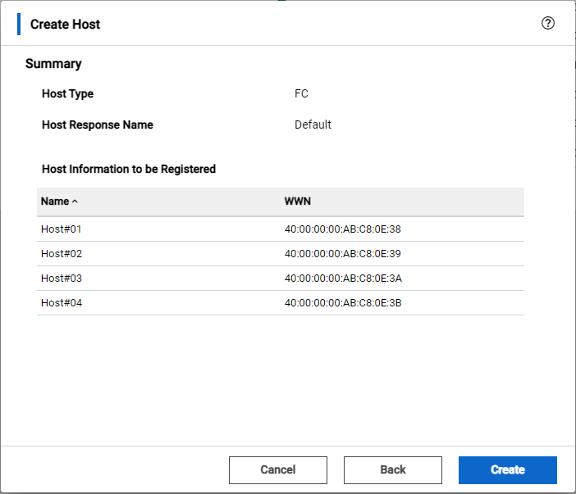Click WWN value ending in 0E:38
The width and height of the screenshot is (576, 494).
coord(342,229)
